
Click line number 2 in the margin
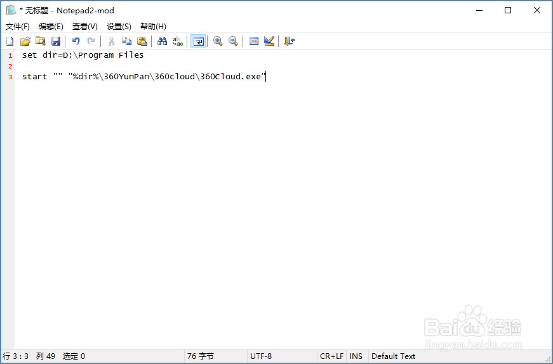pos(10,66)
